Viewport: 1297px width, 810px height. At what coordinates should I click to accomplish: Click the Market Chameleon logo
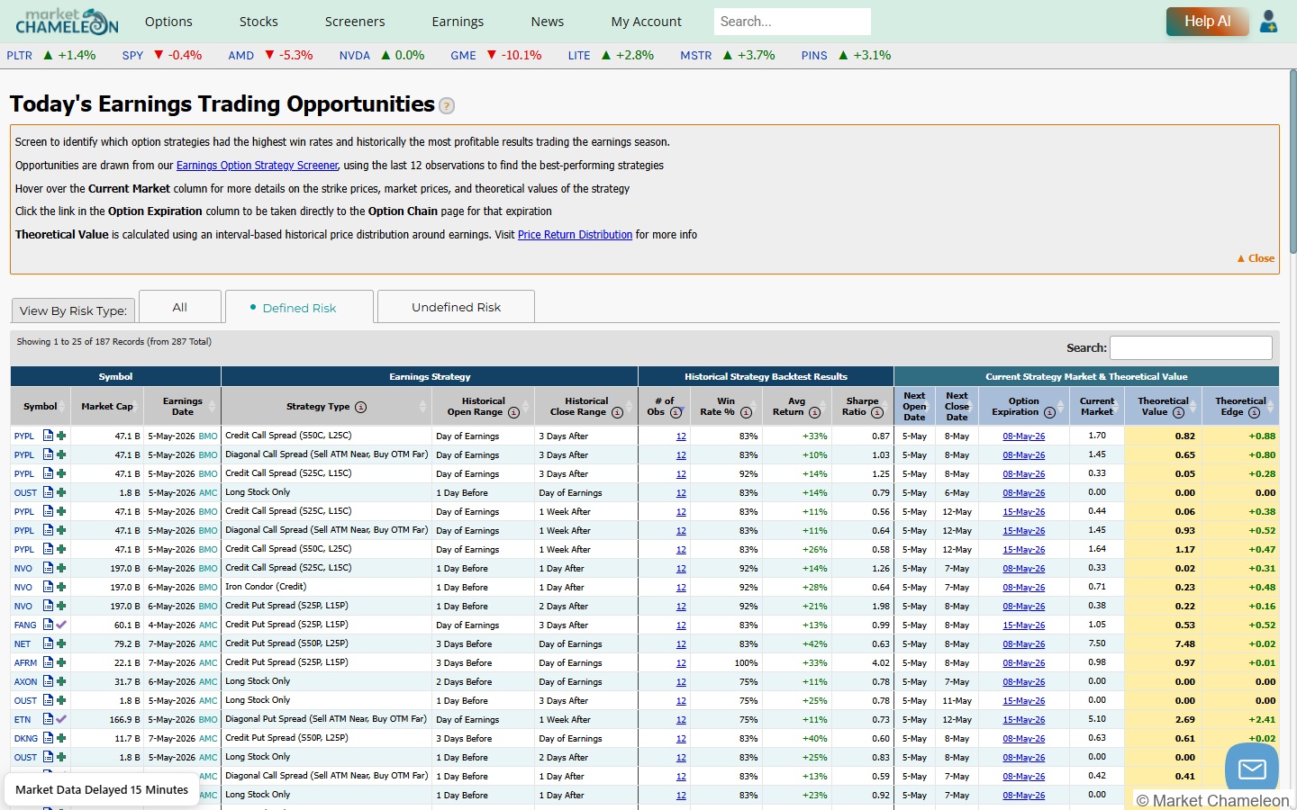coord(67,21)
